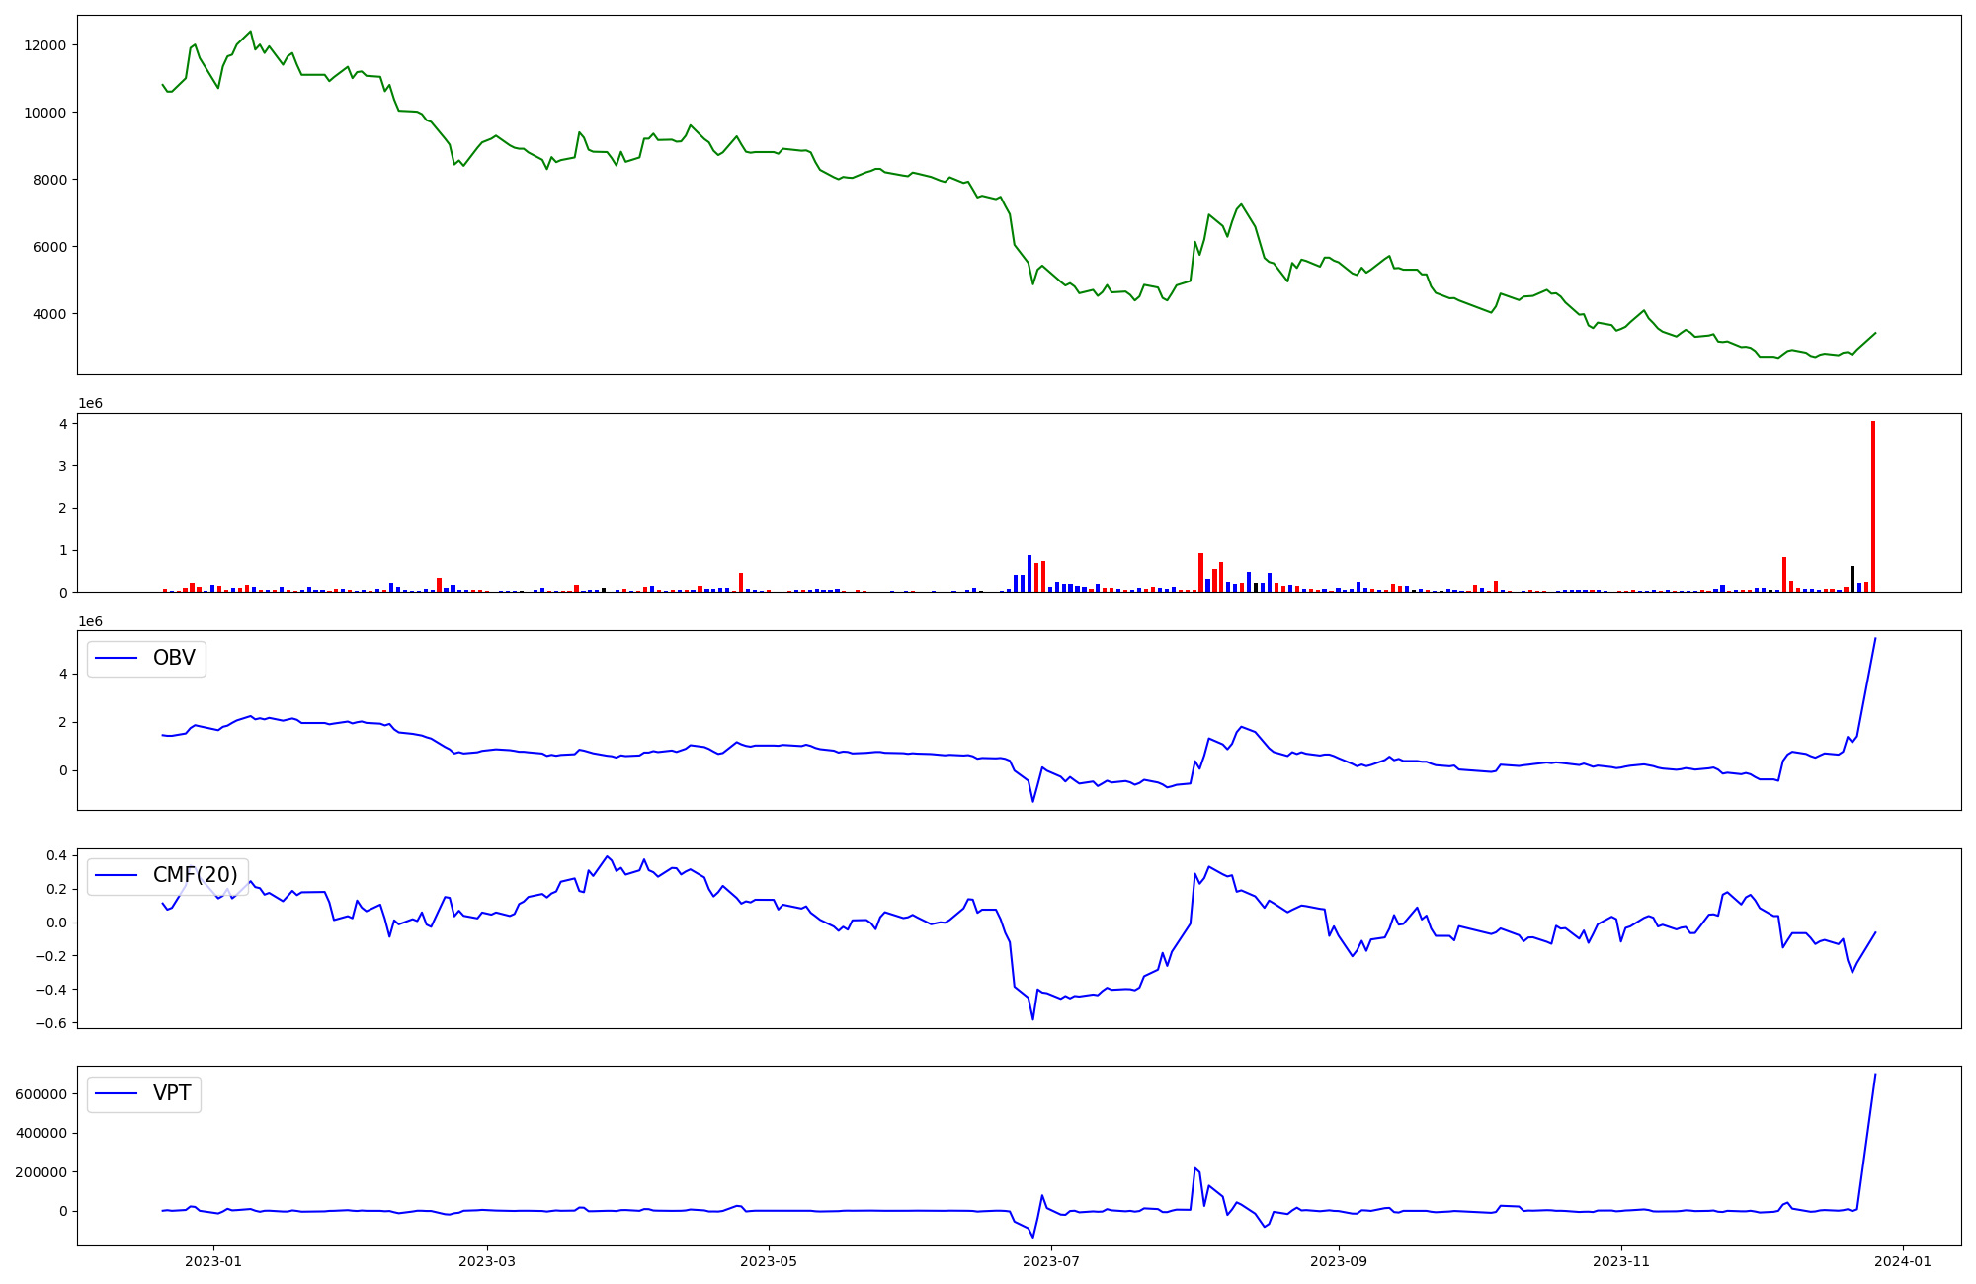
Task: Click the CMF(20) legend label
Action: click(x=195, y=875)
